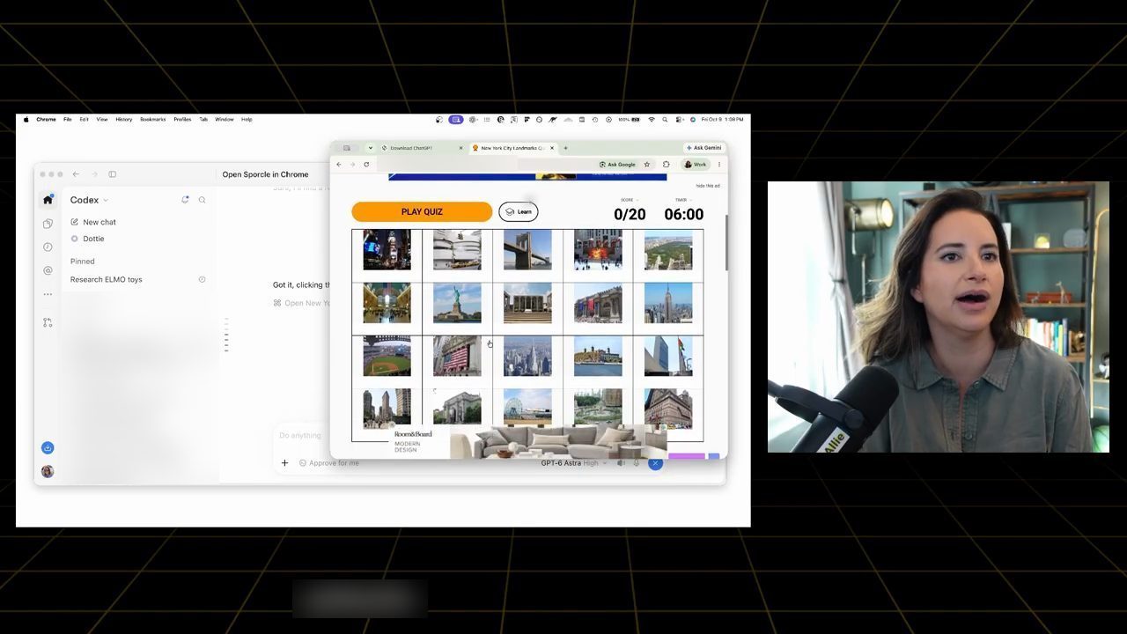1127x634 pixels.
Task: Open the three-dots more icon in Codex sidebar
Action: pyautogui.click(x=48, y=294)
